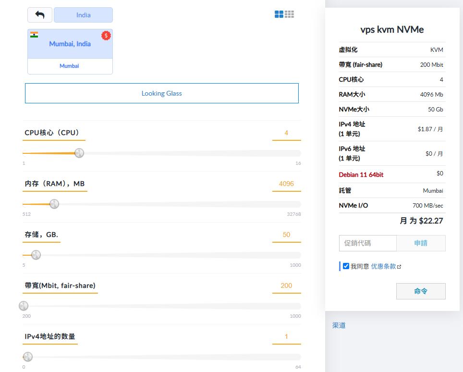Click the India flag icon
This screenshot has height=372, width=463.
point(34,35)
